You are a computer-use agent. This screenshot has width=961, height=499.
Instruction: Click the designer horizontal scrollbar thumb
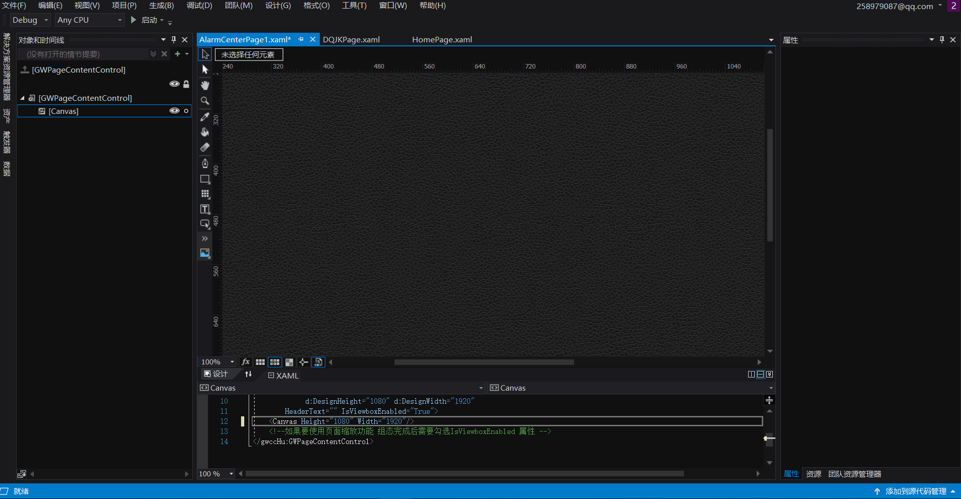tap(484, 362)
